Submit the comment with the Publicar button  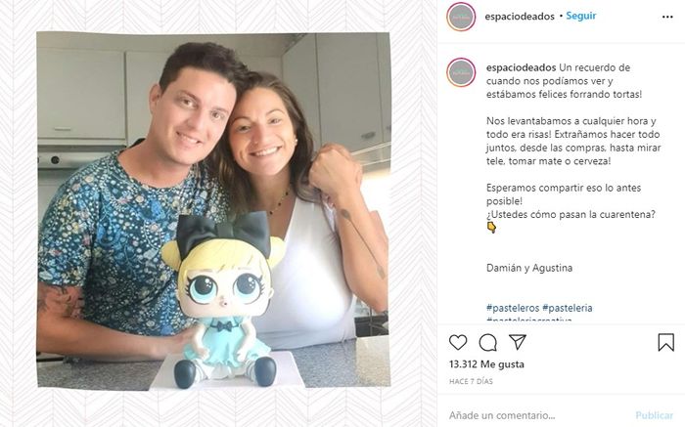(654, 415)
